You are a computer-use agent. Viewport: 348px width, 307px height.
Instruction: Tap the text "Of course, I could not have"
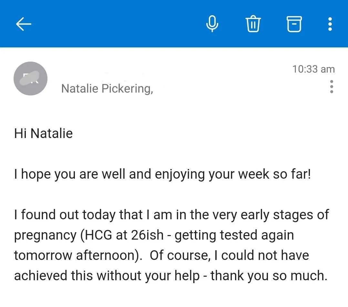[x=229, y=255]
